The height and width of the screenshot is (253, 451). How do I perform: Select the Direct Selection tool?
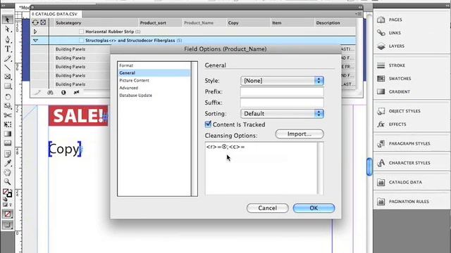(x=8, y=29)
